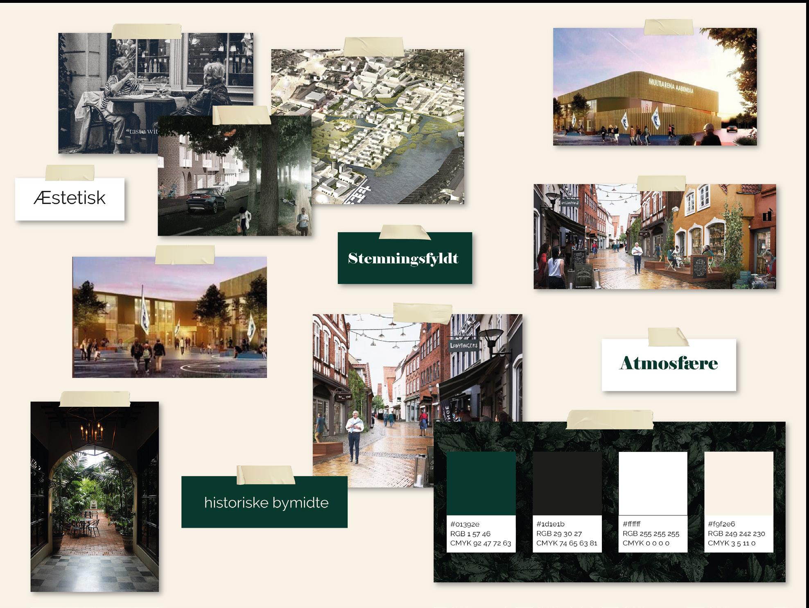Click the Ladyfingers shop sign
This screenshot has width=809, height=608.
tap(463, 345)
